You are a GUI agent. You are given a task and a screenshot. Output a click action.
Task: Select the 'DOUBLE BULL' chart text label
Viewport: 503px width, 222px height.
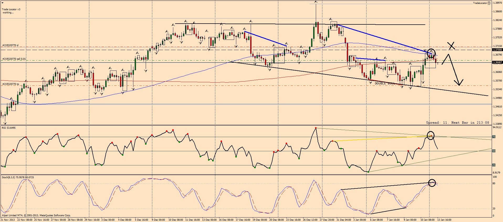[385, 83]
